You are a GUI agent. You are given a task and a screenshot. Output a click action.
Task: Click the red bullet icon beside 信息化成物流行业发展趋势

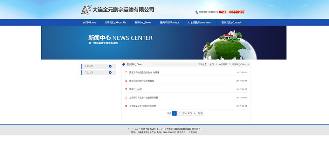point(126,81)
